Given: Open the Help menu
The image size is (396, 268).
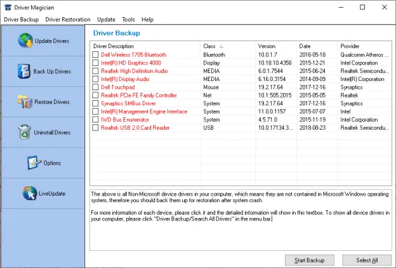Looking at the screenshot, I should click(147, 20).
